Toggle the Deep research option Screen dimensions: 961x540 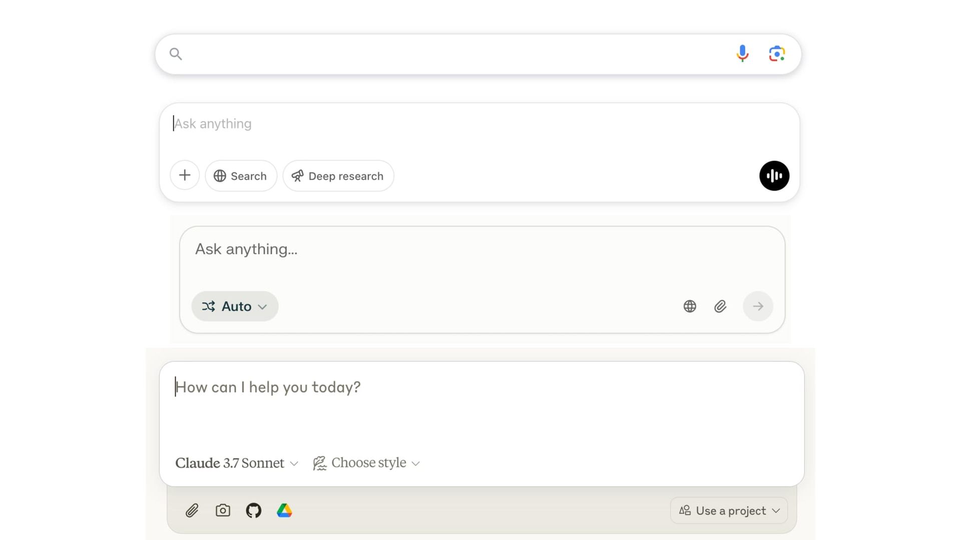(338, 176)
